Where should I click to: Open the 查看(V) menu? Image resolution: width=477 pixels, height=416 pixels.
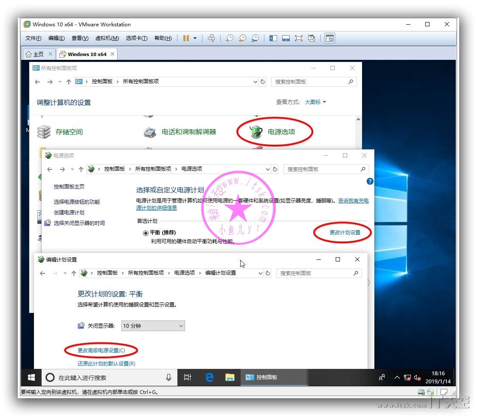pos(80,38)
